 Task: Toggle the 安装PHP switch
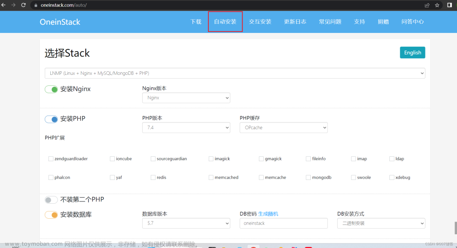coord(51,119)
